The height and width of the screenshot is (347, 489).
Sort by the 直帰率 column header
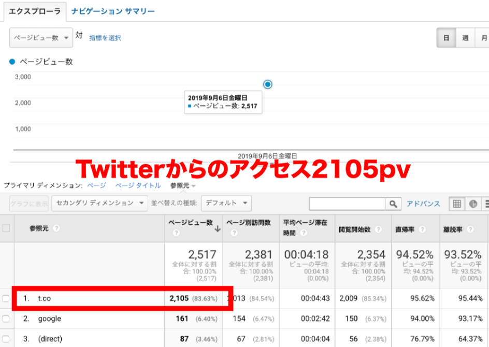[x=405, y=229]
